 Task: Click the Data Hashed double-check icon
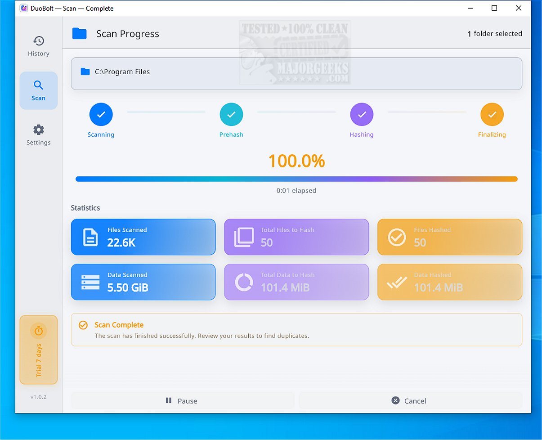click(397, 283)
